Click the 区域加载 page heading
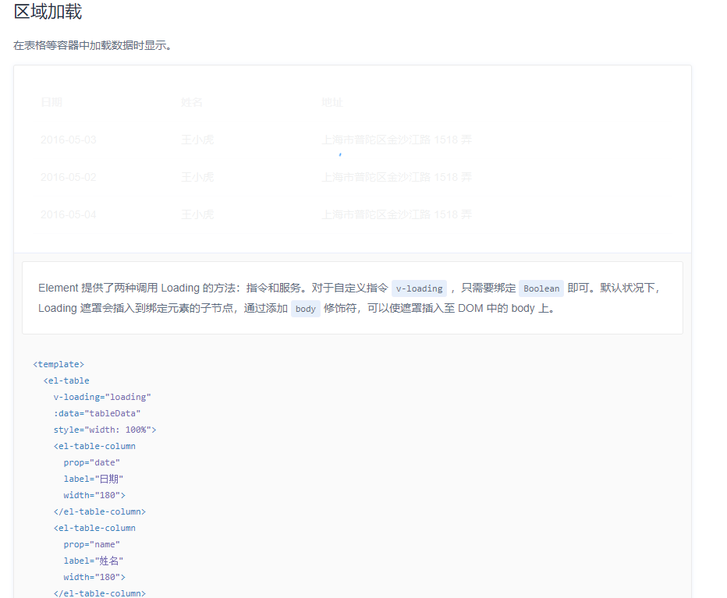Screen dimensions: 727x598 [x=46, y=13]
